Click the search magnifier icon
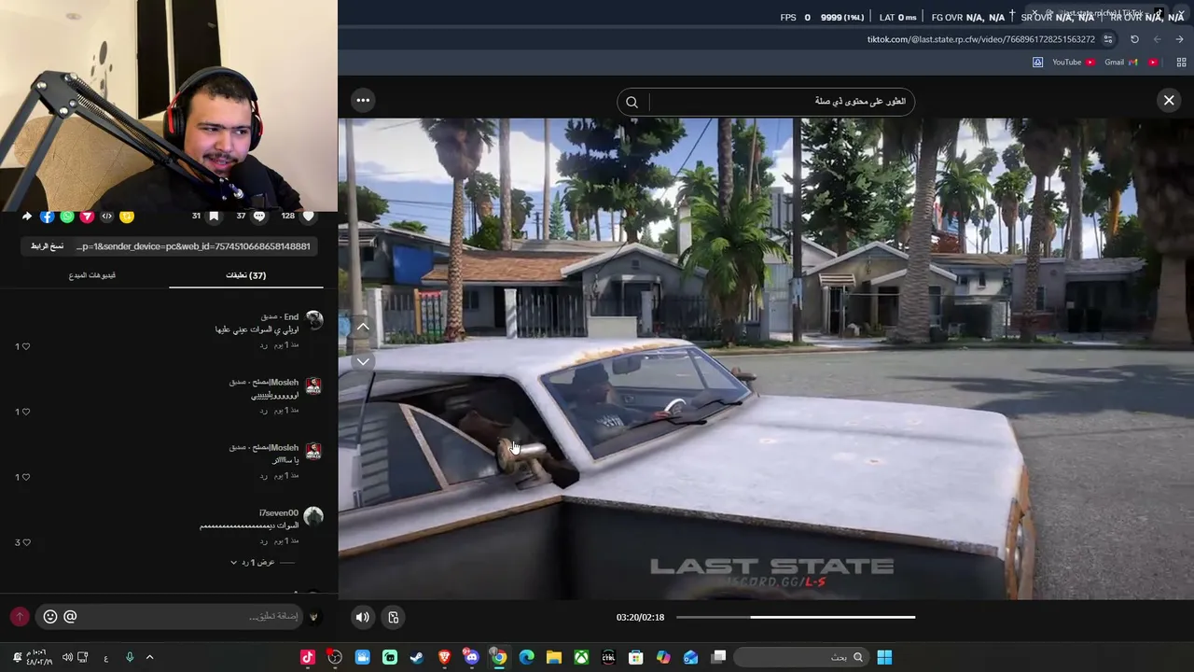 (x=632, y=102)
